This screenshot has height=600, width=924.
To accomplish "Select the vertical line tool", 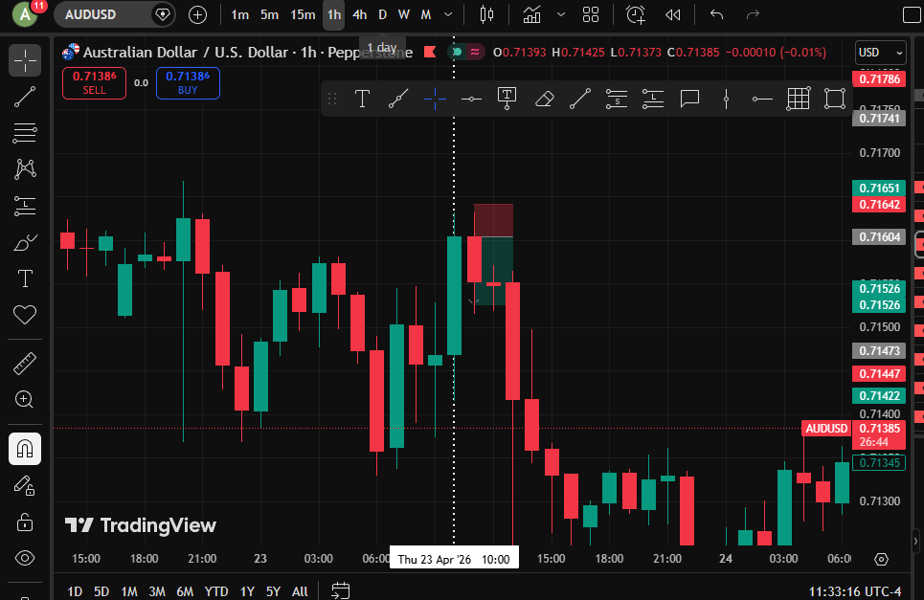I will [726, 99].
